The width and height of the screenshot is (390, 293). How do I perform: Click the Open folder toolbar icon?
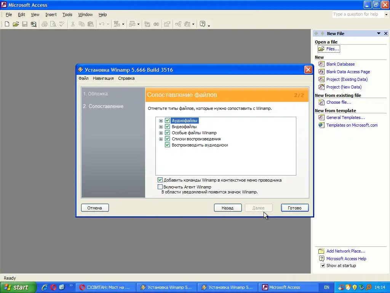click(x=16, y=24)
